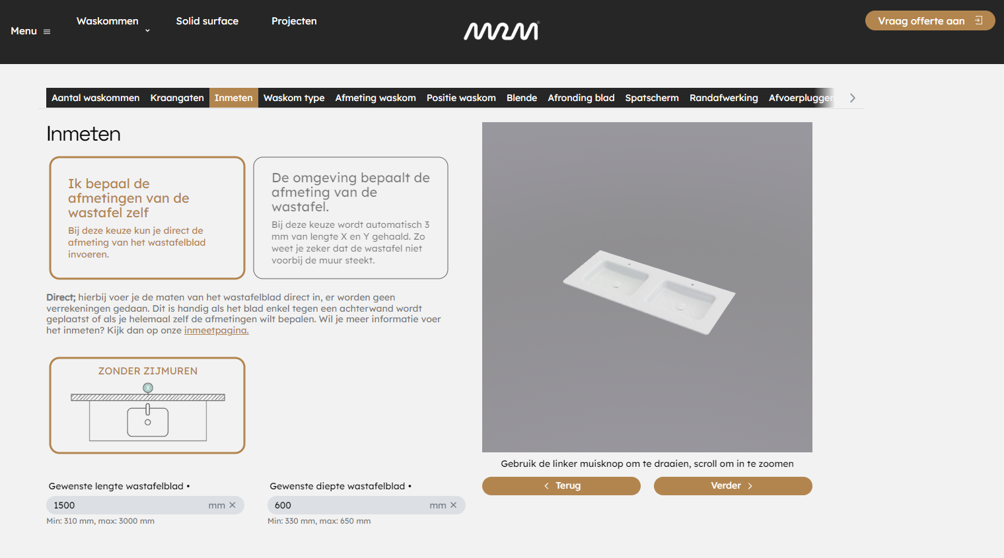Open the hamburger Menu icon

[x=47, y=30]
